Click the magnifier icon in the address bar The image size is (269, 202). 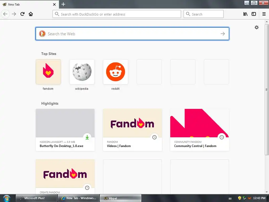click(57, 14)
